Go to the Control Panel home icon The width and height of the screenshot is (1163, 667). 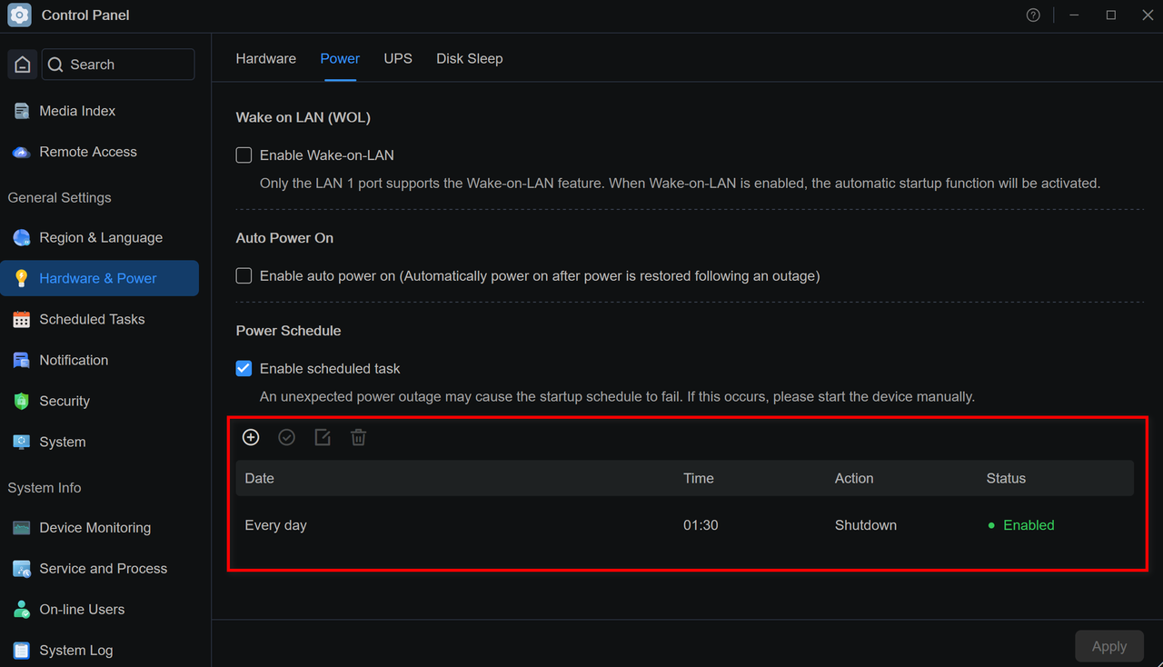point(23,65)
